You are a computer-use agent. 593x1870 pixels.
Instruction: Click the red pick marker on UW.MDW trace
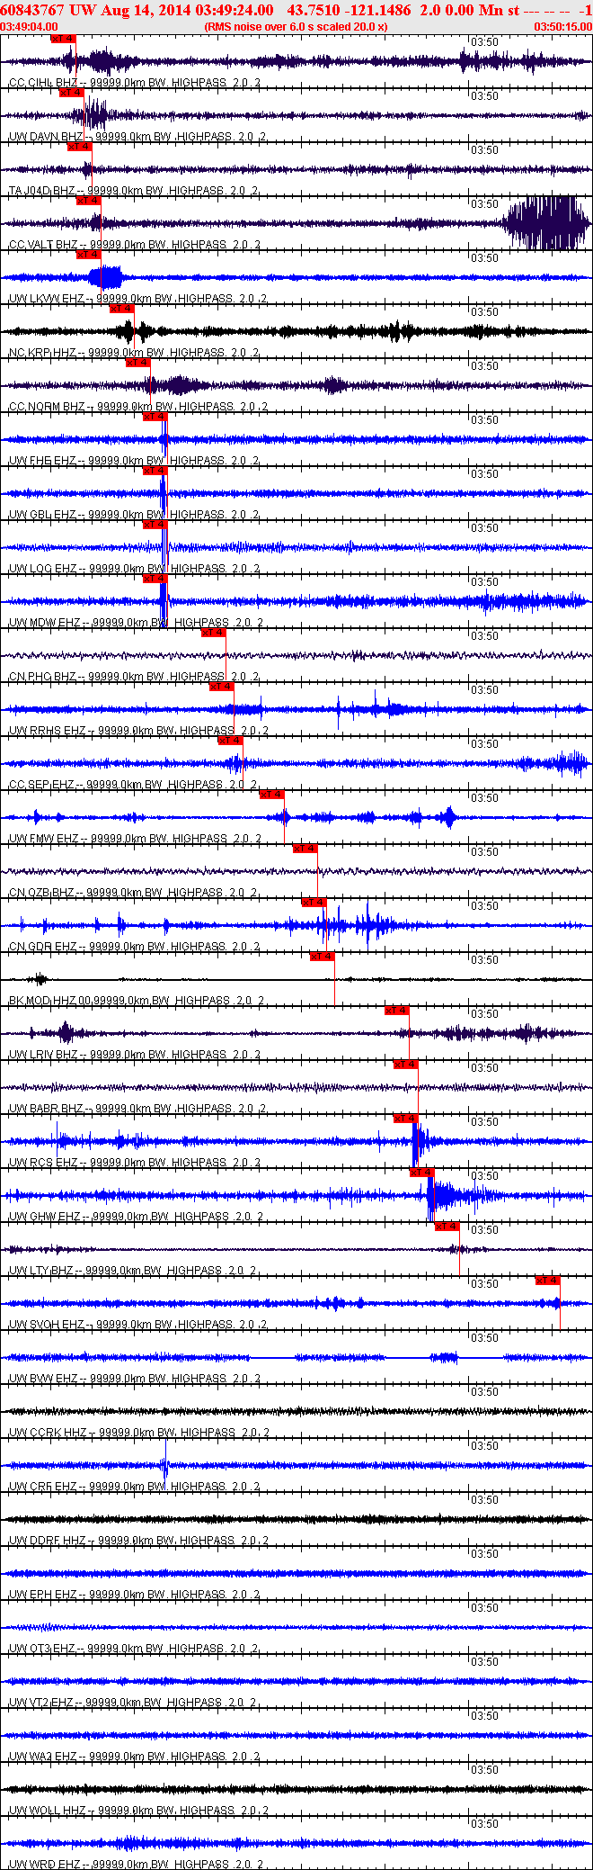click(x=155, y=579)
